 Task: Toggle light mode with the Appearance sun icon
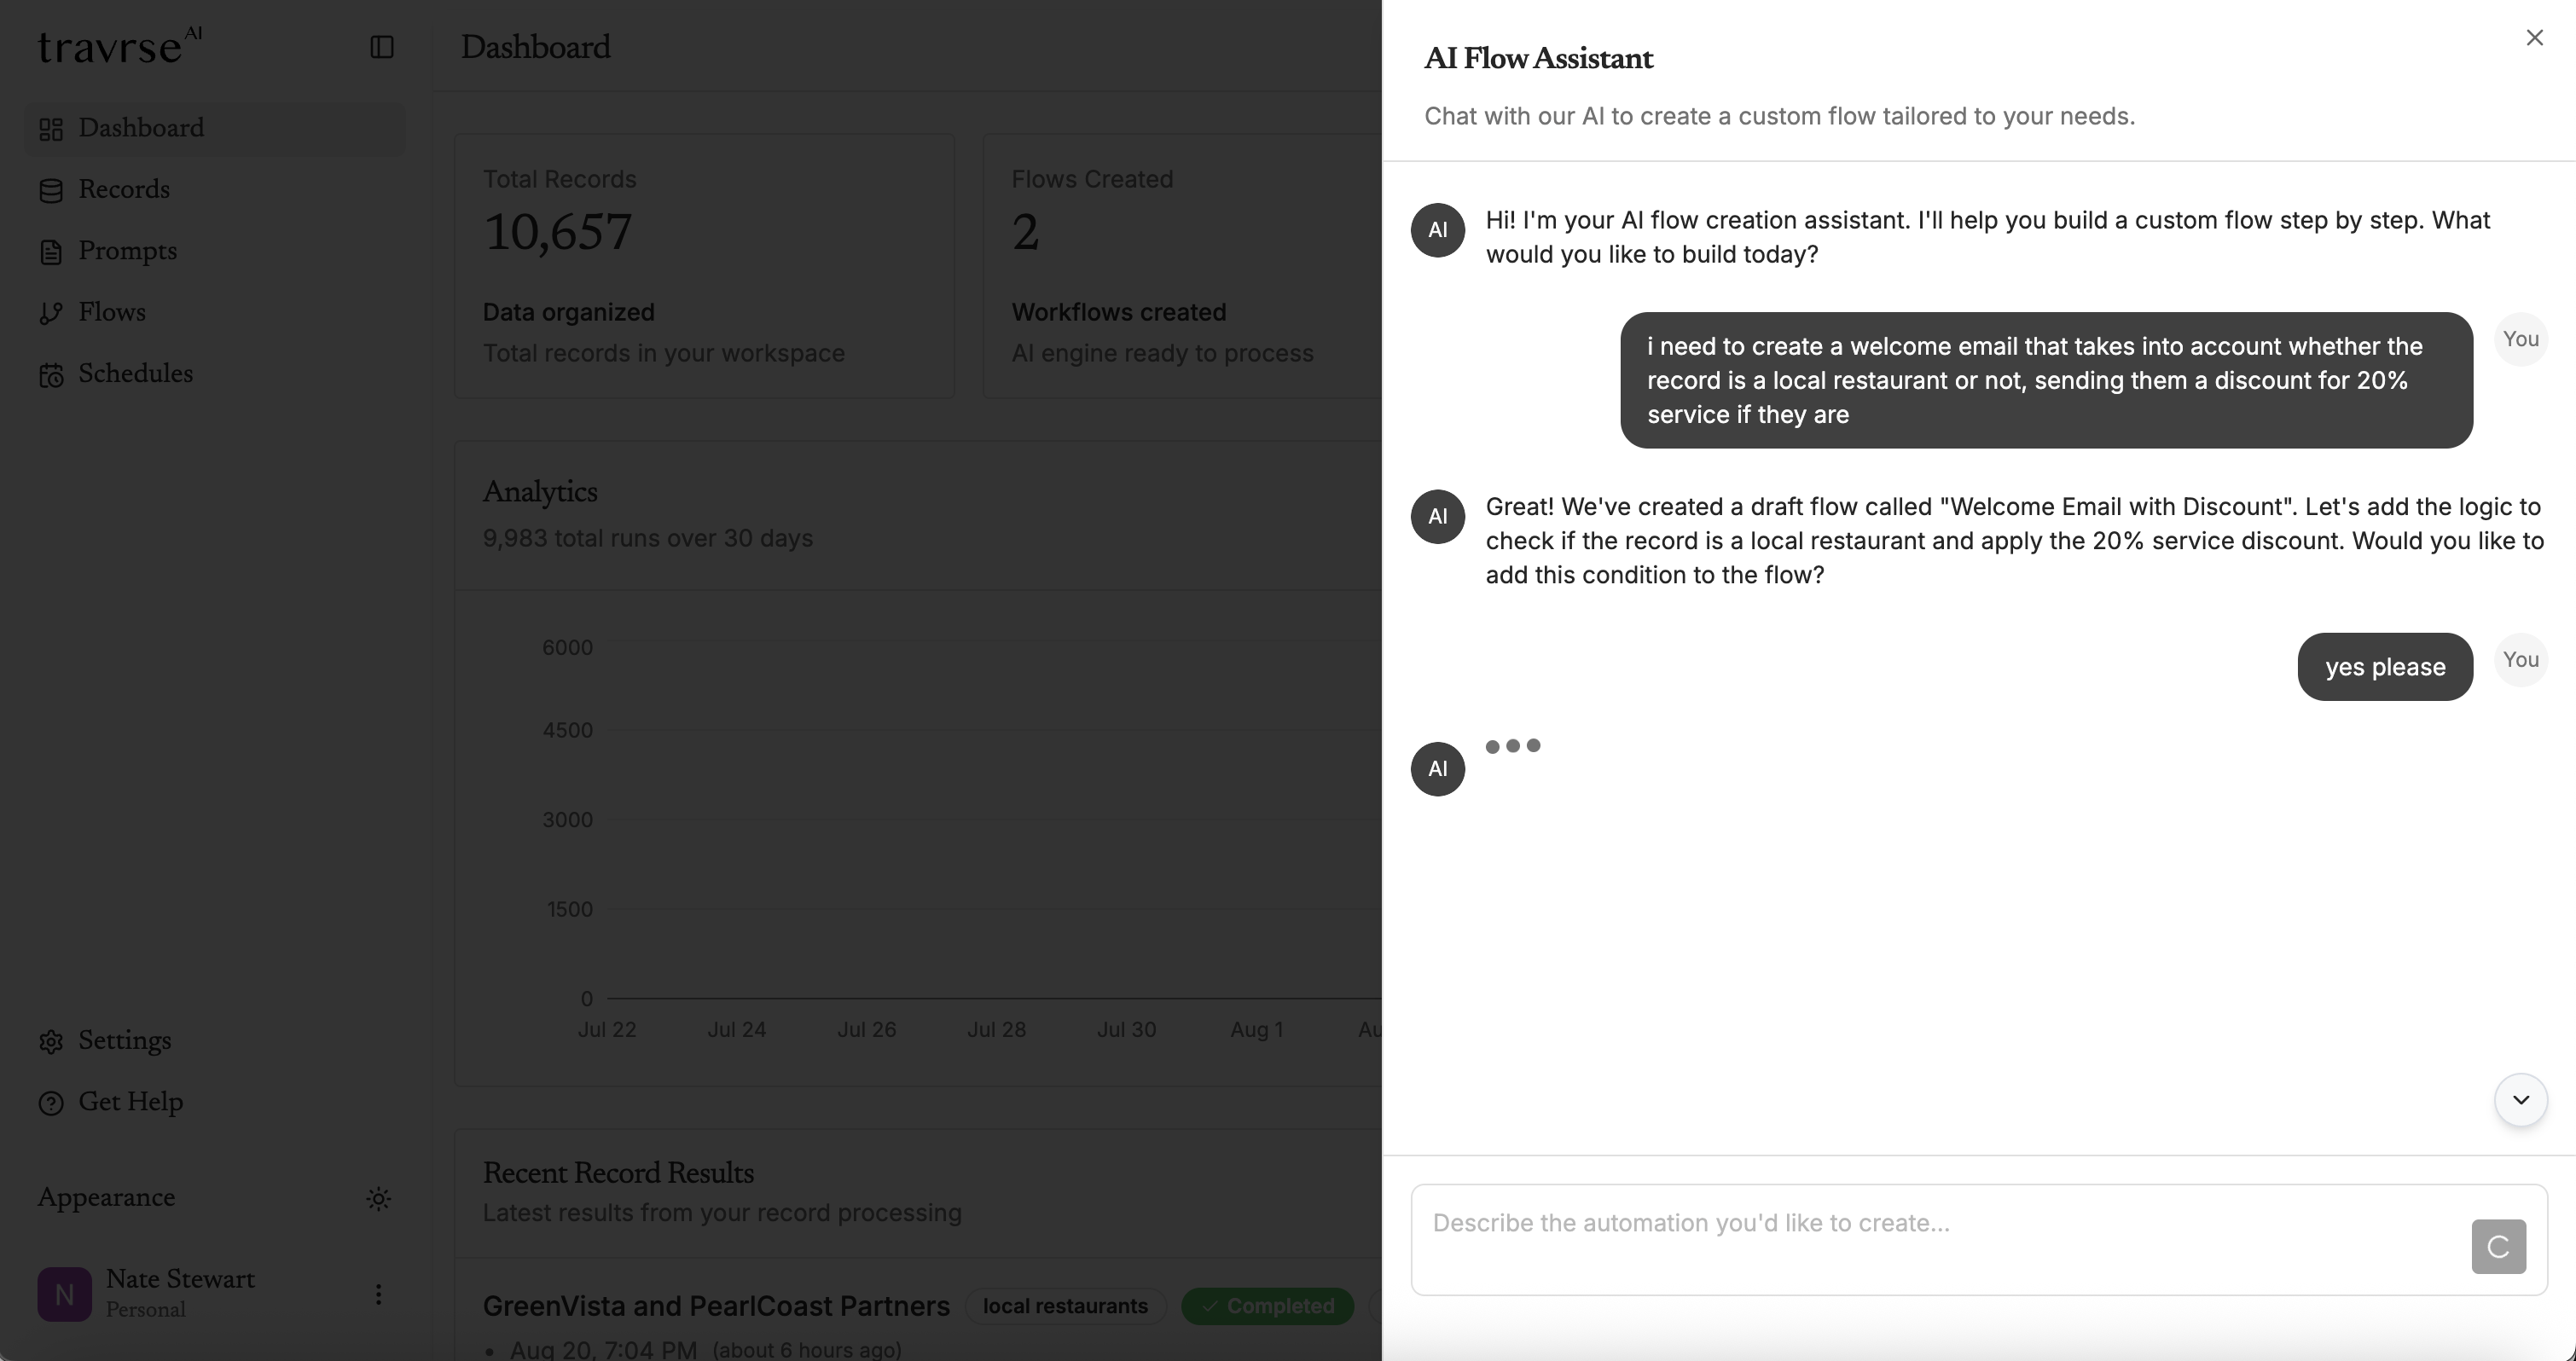(x=379, y=1198)
